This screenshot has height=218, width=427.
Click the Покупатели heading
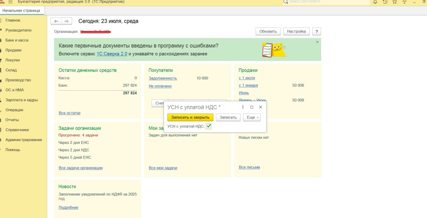[x=161, y=70]
